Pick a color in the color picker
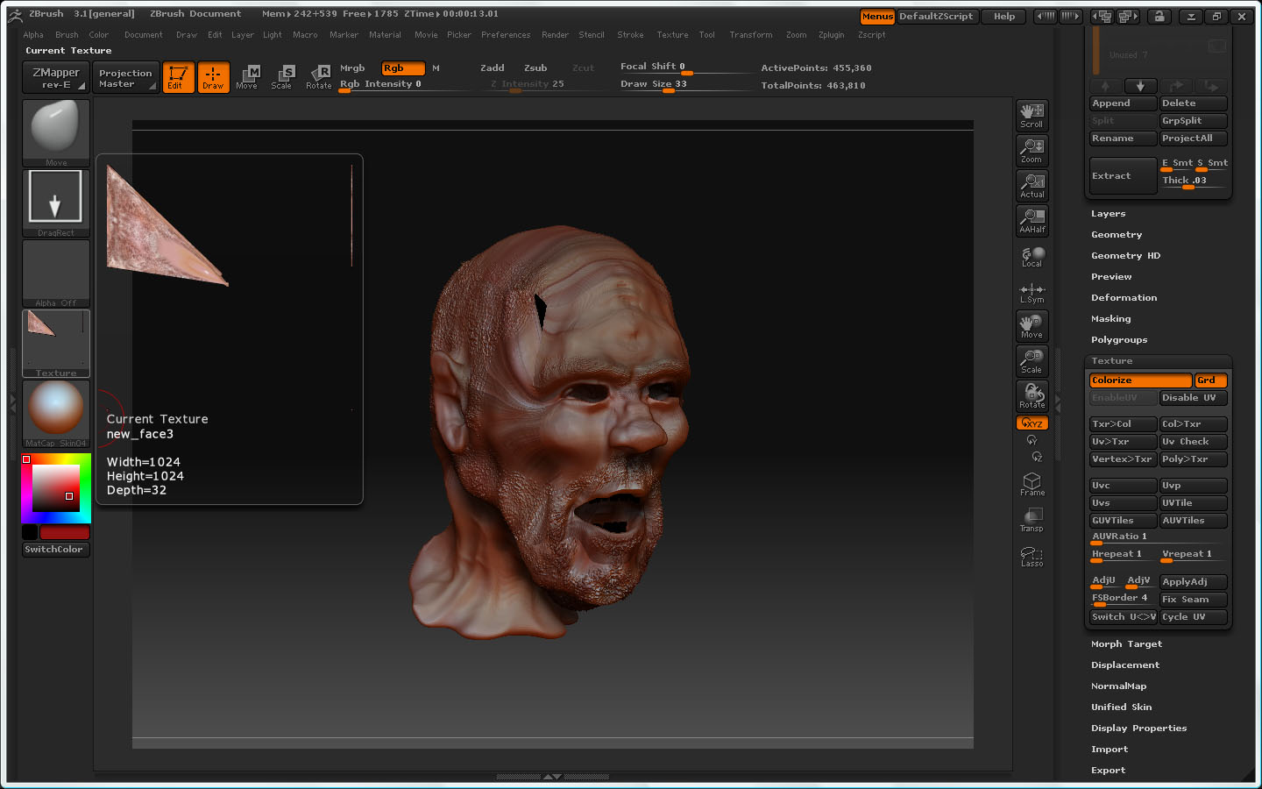Screen dimensions: 1262x789 click(x=56, y=488)
